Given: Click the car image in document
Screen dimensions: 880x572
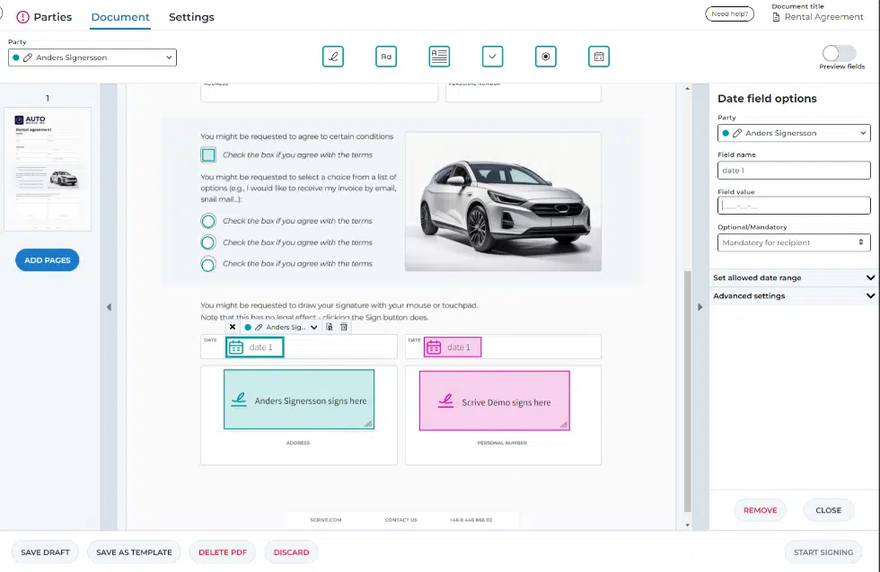Looking at the screenshot, I should pos(503,202).
